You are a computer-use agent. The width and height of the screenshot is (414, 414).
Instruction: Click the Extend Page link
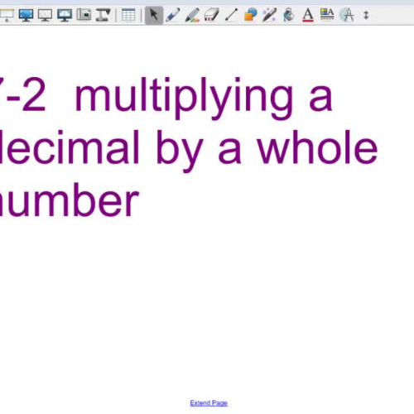pos(209,403)
